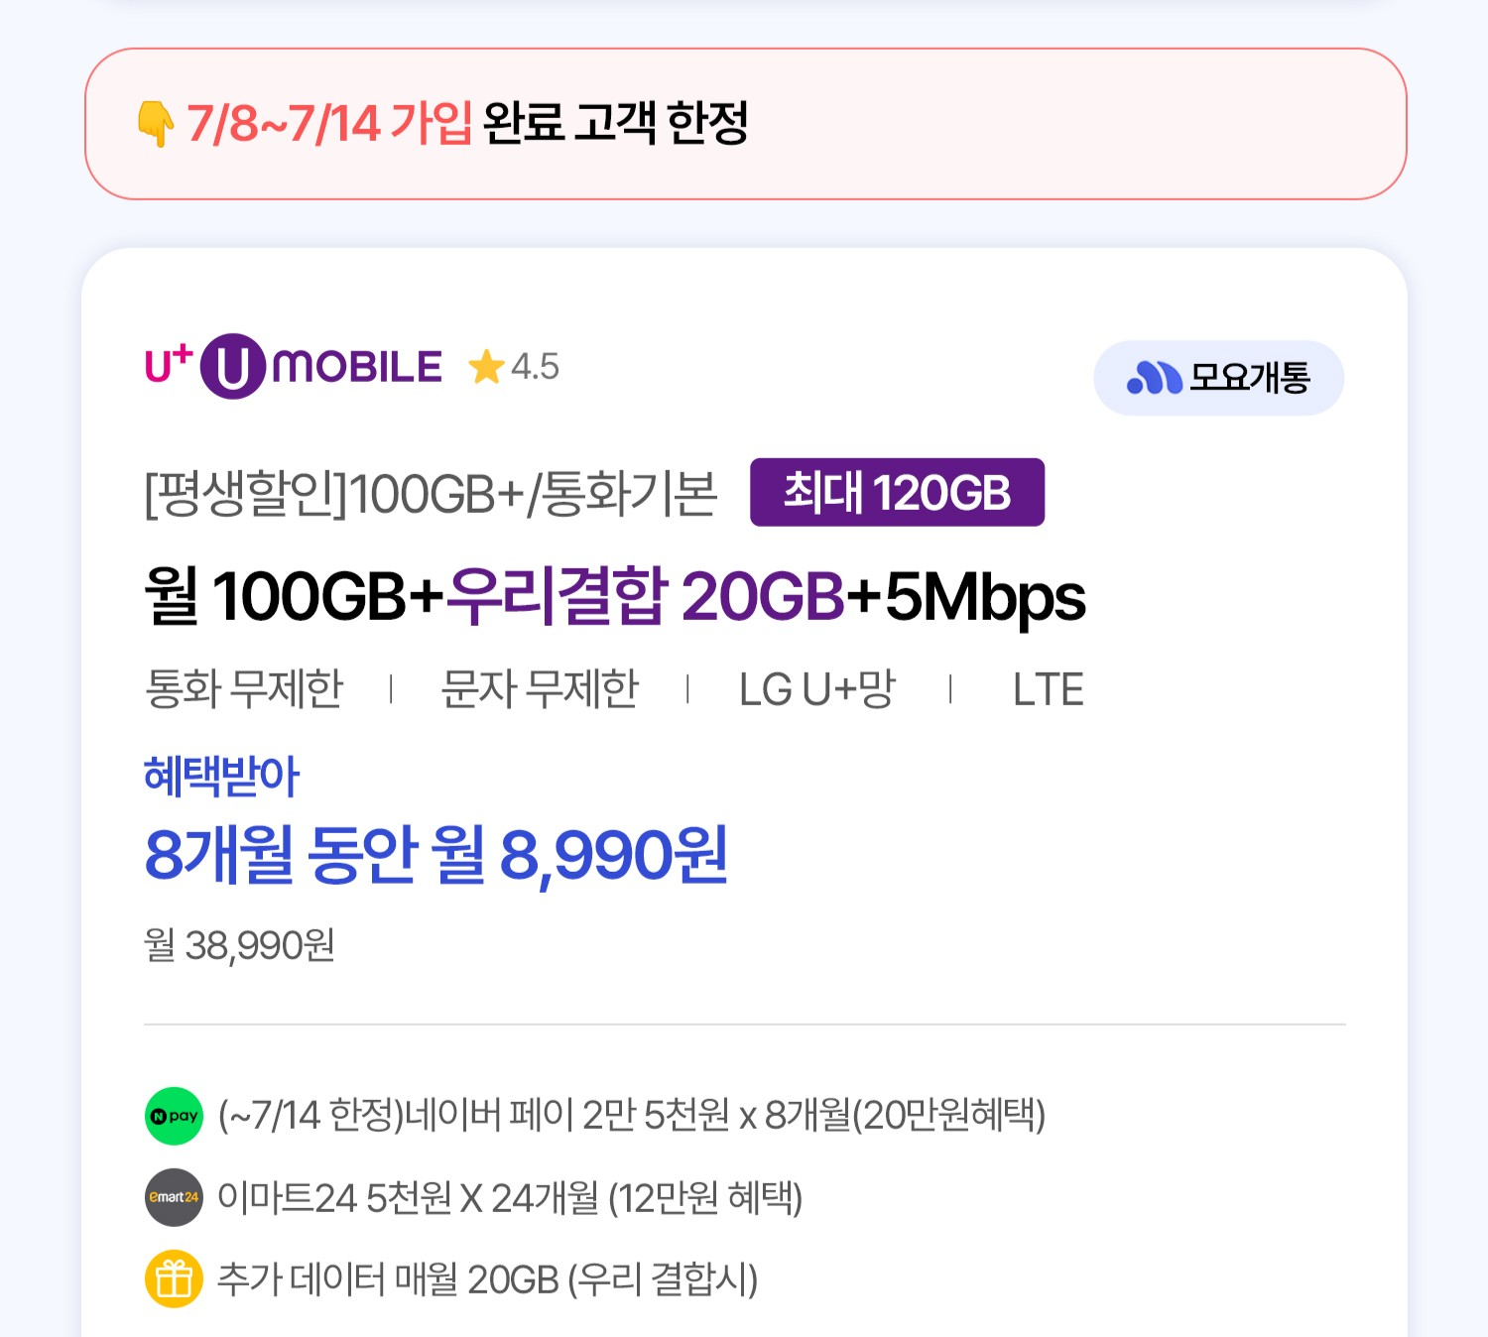This screenshot has height=1337, width=1488.
Task: Click the 8개월 동안 월 8,990원 price
Action: click(x=436, y=854)
